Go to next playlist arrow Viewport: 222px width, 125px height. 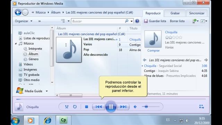[206, 60]
